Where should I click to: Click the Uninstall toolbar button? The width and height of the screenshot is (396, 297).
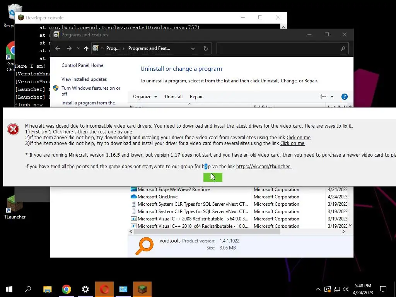click(174, 97)
